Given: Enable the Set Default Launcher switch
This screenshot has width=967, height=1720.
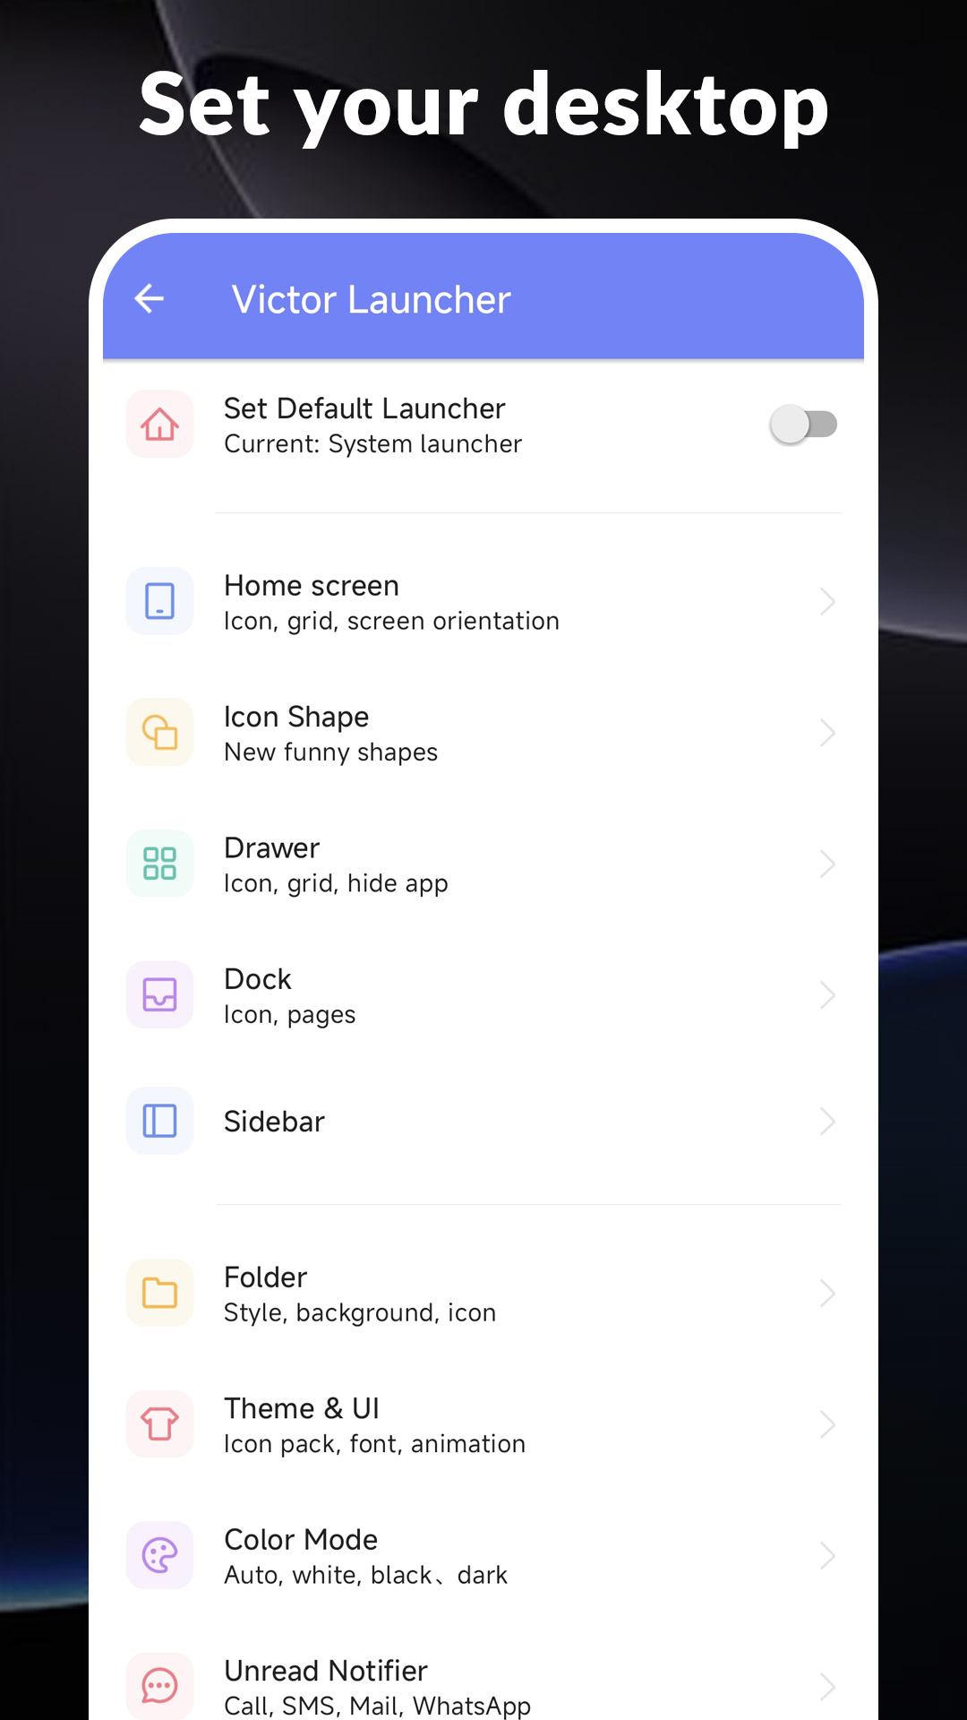Looking at the screenshot, I should click(x=803, y=425).
